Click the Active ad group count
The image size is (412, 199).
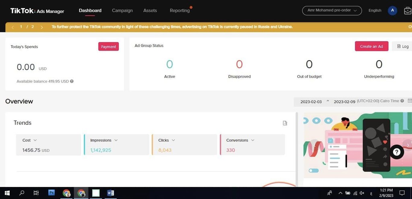coord(169,64)
